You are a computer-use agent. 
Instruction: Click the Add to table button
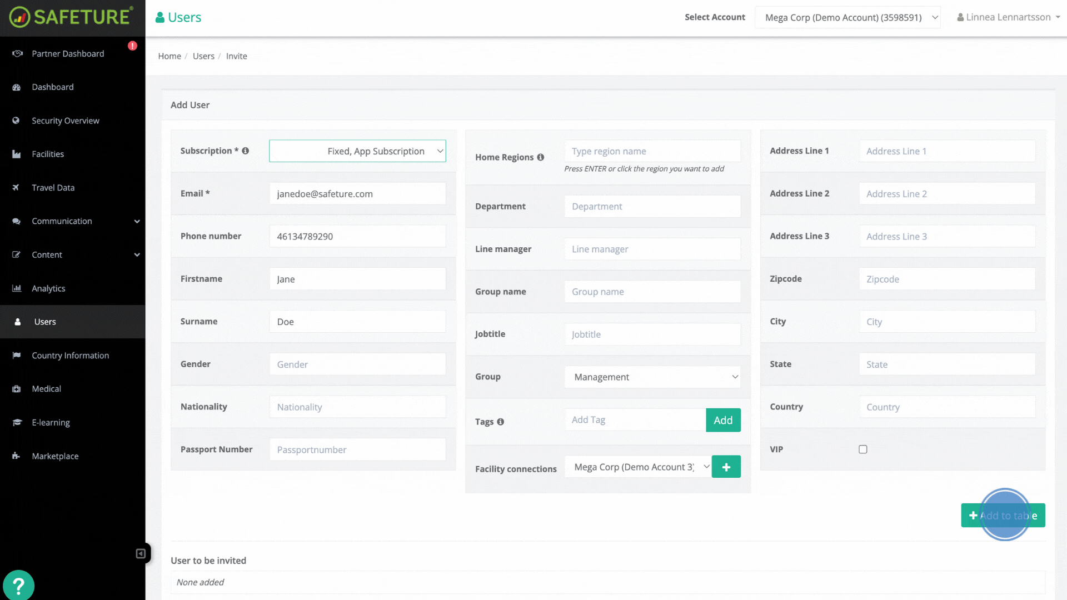(x=1003, y=515)
